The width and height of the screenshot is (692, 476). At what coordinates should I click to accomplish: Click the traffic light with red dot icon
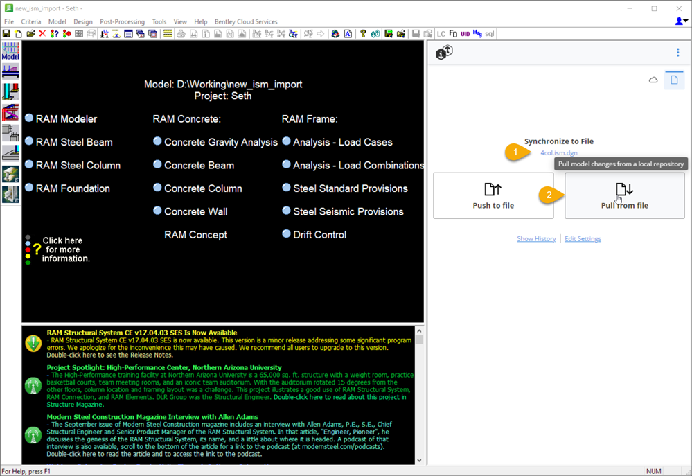tap(66, 33)
